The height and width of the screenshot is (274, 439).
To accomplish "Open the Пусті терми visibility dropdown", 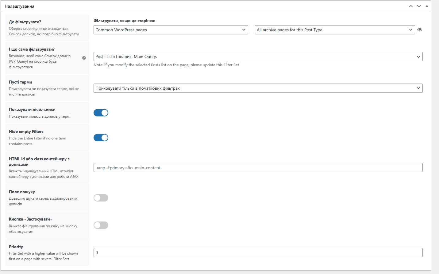I will click(258, 88).
